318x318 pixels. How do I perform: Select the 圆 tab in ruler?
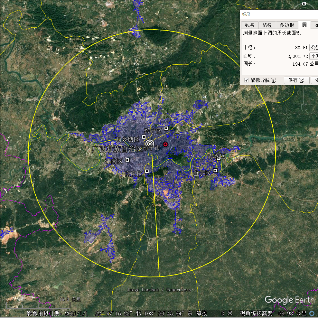click(x=304, y=25)
